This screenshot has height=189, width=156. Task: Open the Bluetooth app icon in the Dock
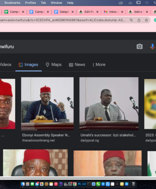[x=103, y=184]
